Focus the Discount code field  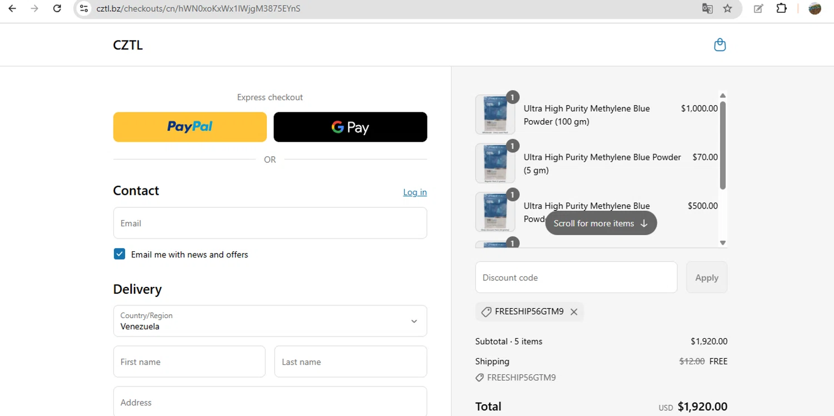576,277
